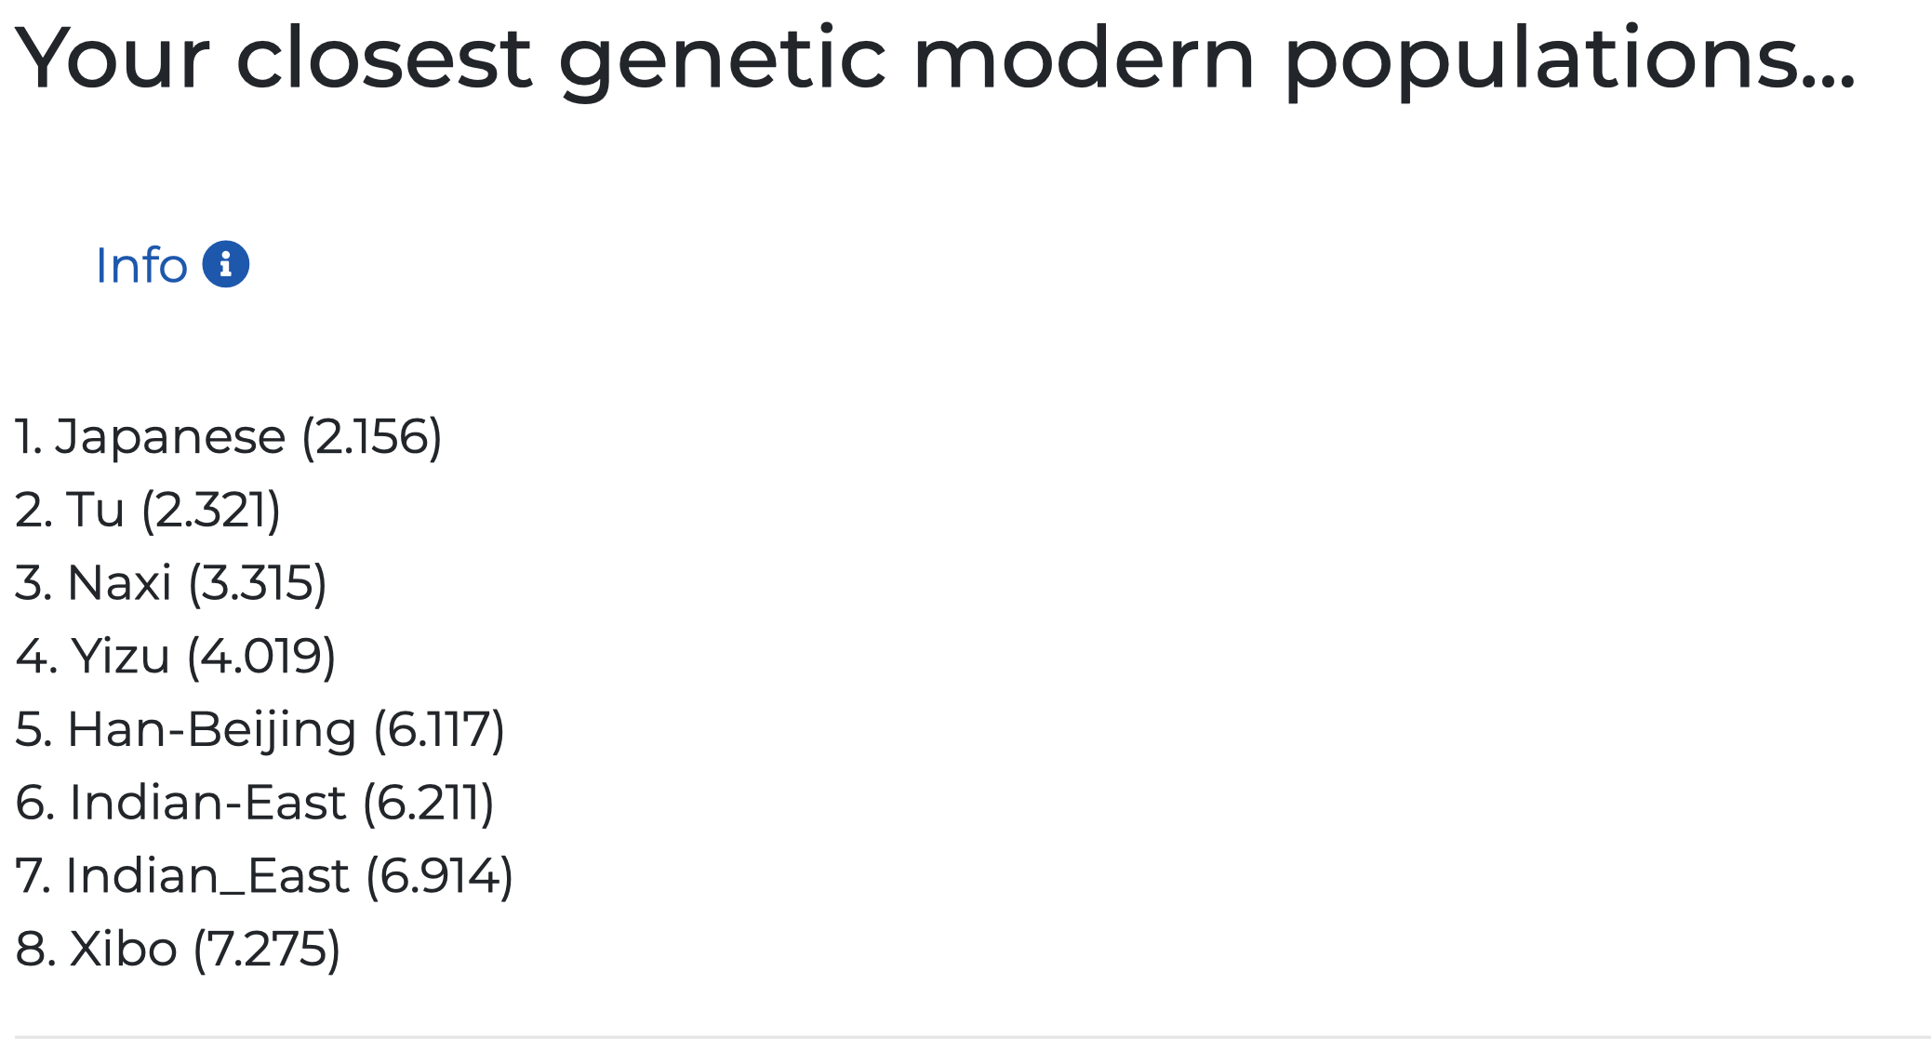Select the Japanese population entry
The height and width of the screenshot is (1051, 1931).
[229, 437]
